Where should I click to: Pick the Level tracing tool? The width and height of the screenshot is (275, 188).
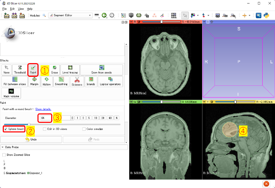(x=70, y=70)
